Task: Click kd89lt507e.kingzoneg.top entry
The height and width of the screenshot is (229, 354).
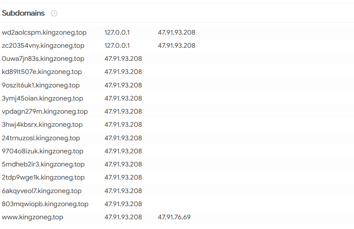Action: click(42, 72)
